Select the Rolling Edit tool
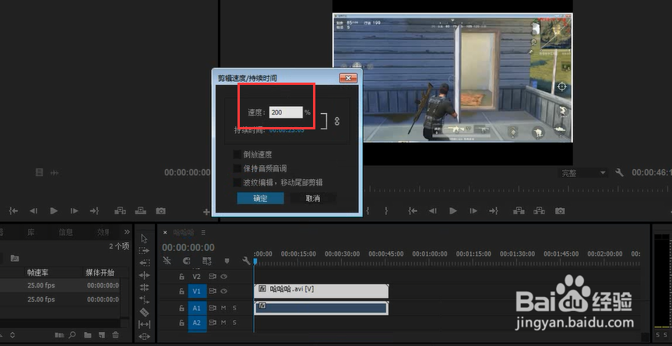 144,288
